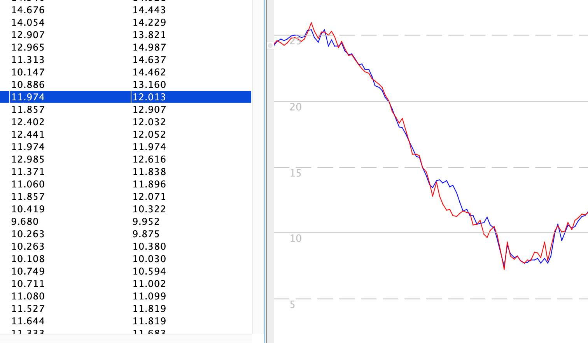Viewport: 588px width, 343px height.
Task: Select the cell containing 11.527
Action: [x=28, y=308]
